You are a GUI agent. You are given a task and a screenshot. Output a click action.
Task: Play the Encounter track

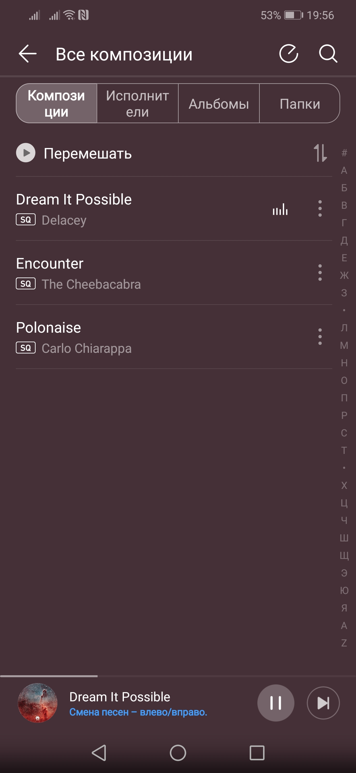(x=132, y=273)
